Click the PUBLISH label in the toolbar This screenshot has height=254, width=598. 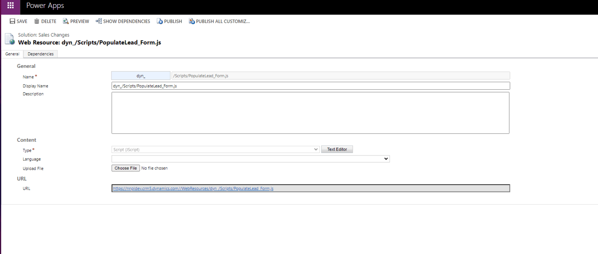(173, 21)
